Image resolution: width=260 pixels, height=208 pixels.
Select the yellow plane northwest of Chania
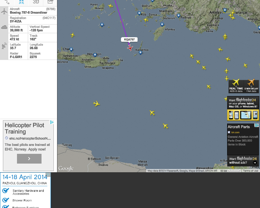[x=73, y=35]
